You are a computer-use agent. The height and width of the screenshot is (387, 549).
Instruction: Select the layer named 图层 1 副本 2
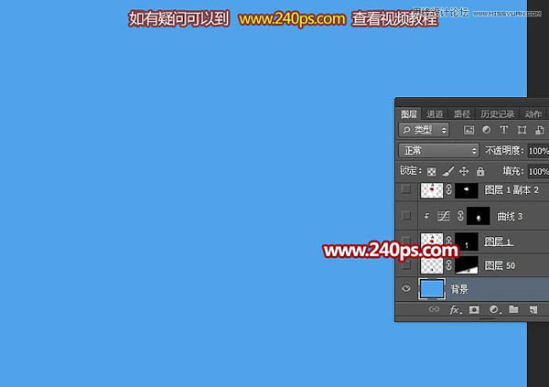point(511,189)
